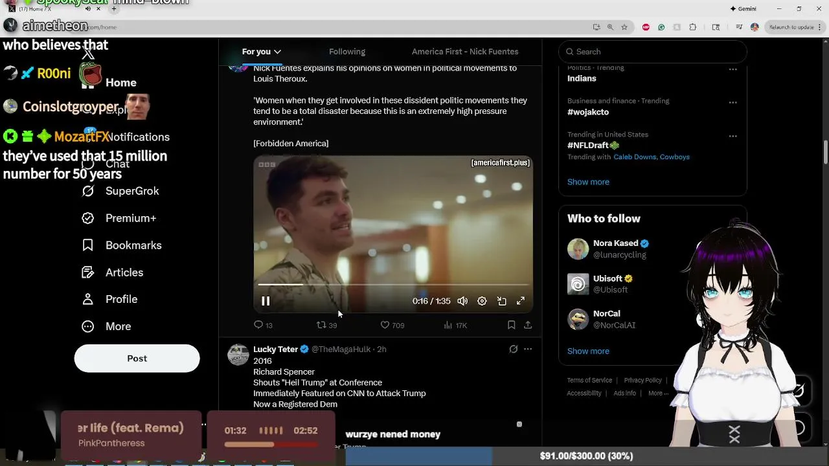This screenshot has width=829, height=466.
Task: Bookmark the video post
Action: (511, 325)
